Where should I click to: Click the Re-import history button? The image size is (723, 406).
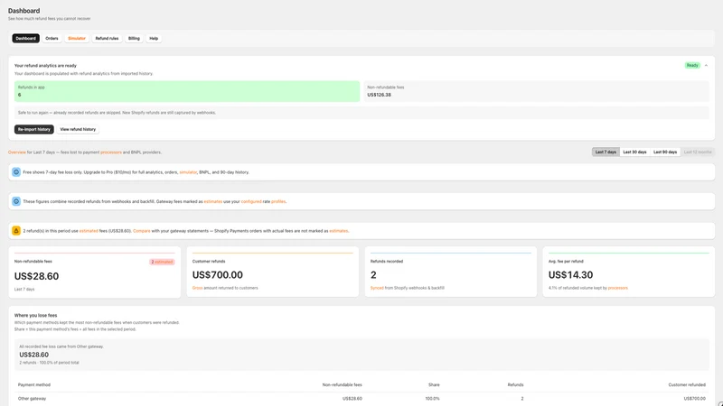coord(34,129)
